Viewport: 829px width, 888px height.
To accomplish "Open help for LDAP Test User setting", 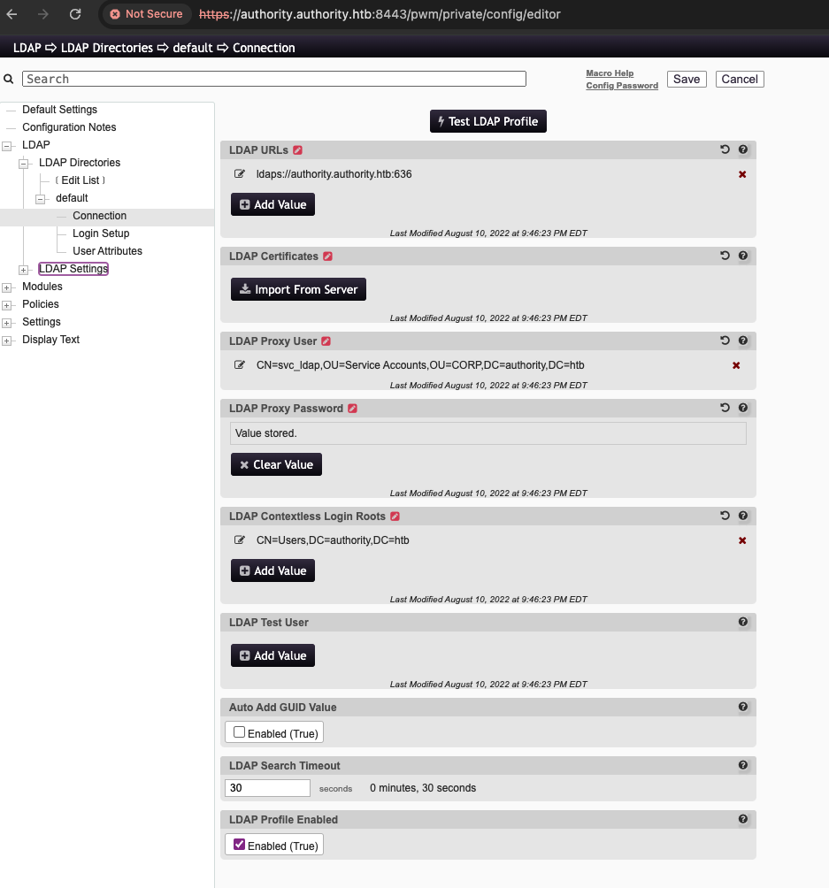I will point(742,622).
